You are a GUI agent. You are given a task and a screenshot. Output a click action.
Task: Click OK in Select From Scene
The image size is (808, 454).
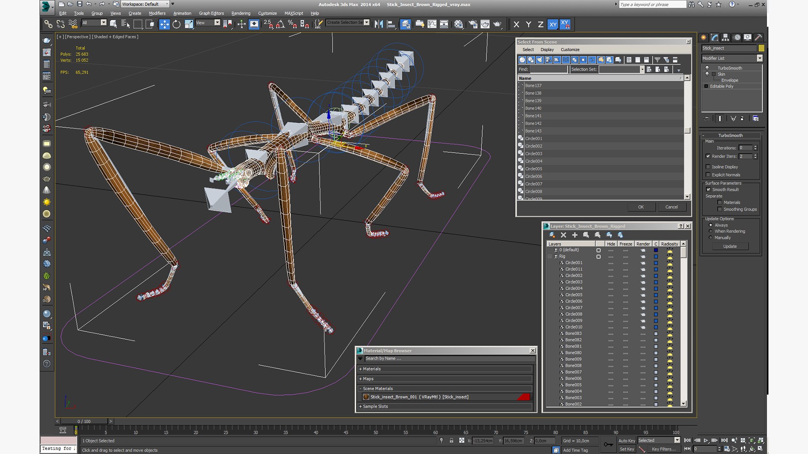click(641, 207)
